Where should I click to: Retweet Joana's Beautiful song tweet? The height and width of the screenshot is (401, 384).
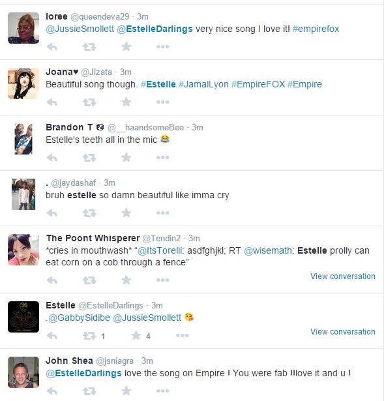pos(89,102)
